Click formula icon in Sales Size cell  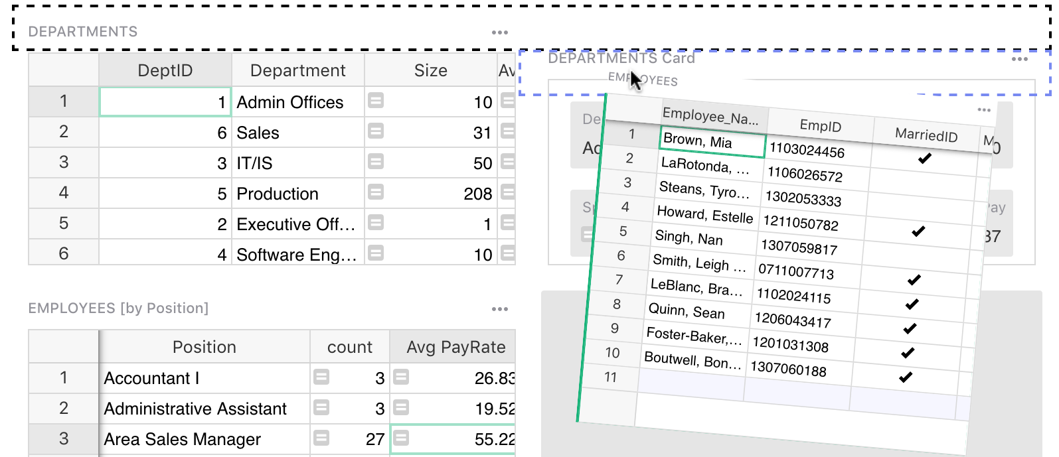pyautogui.click(x=376, y=131)
